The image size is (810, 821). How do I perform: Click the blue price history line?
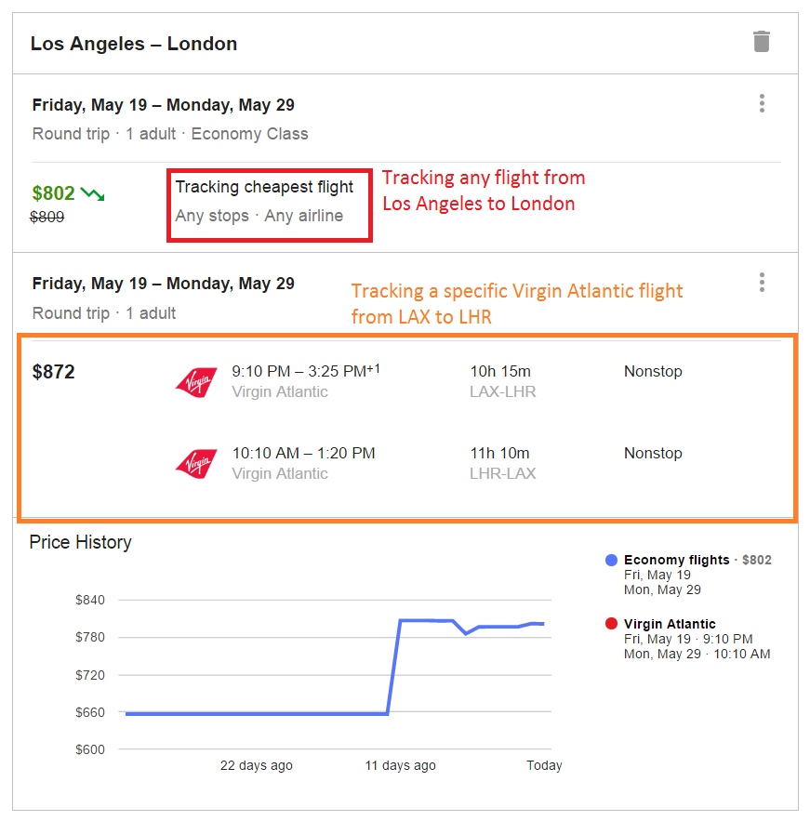coord(257,714)
